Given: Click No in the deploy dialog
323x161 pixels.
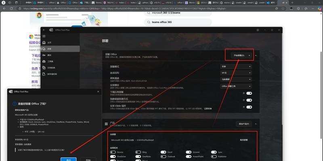Looking at the screenshot, I should tap(88, 159).
